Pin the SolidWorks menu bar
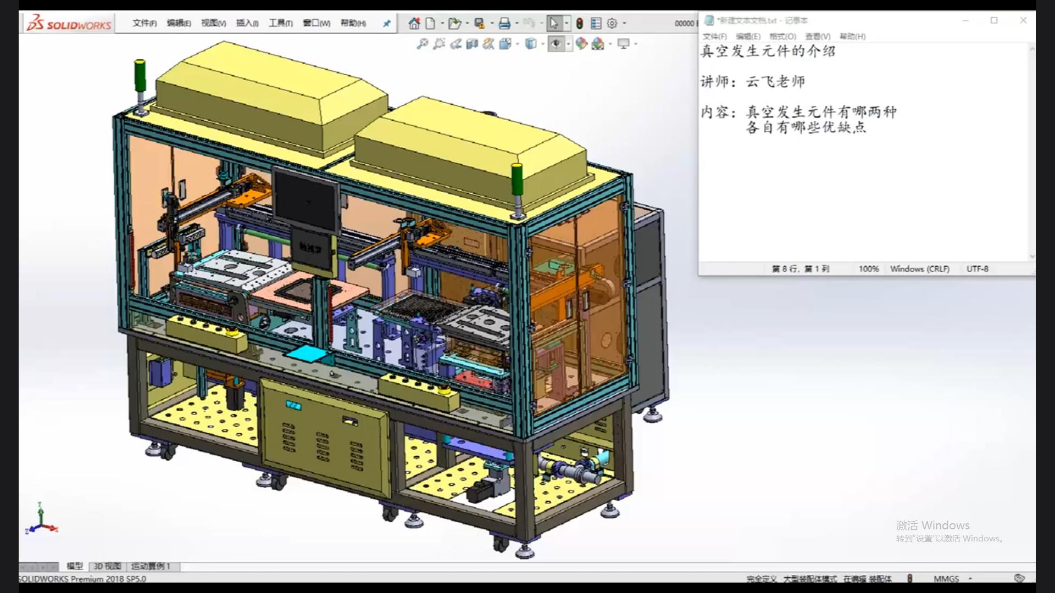This screenshot has height=593, width=1055. tap(387, 23)
